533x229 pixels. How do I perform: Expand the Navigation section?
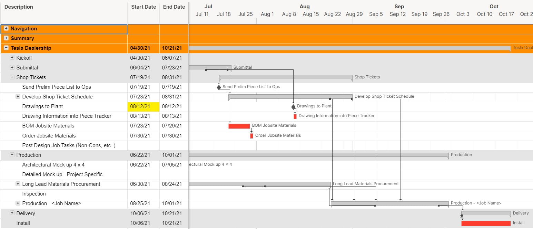pos(6,29)
